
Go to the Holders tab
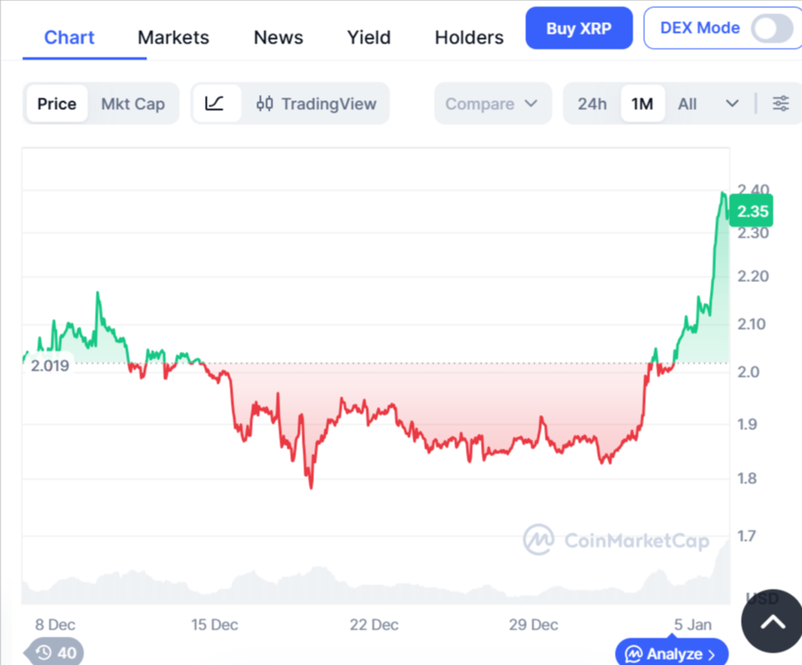click(x=468, y=37)
